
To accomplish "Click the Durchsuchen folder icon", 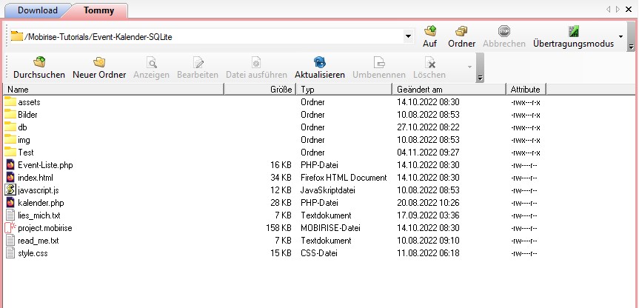I will click(39, 62).
